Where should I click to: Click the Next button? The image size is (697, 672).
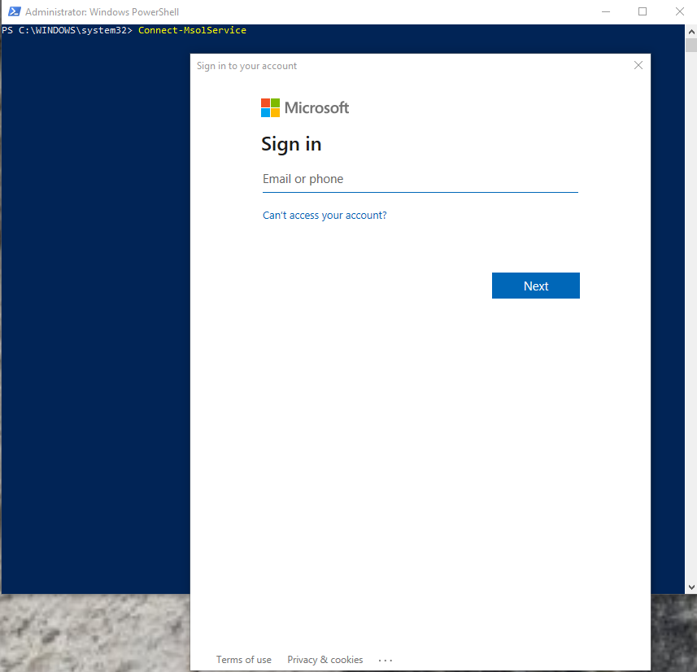click(536, 286)
